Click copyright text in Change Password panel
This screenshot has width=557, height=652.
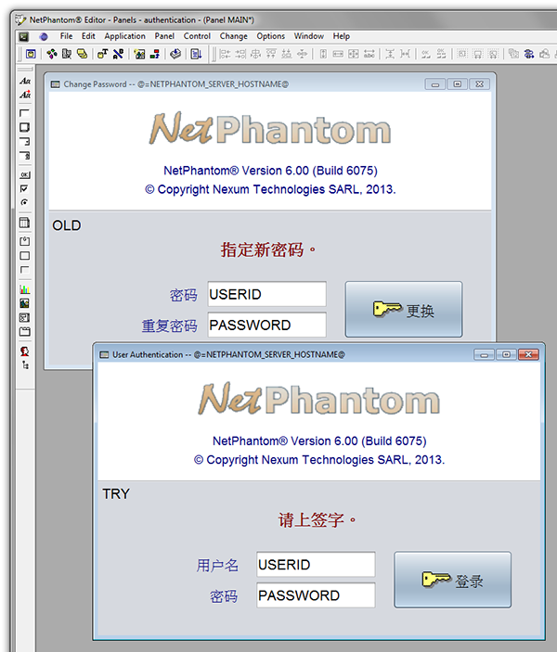[x=270, y=189]
